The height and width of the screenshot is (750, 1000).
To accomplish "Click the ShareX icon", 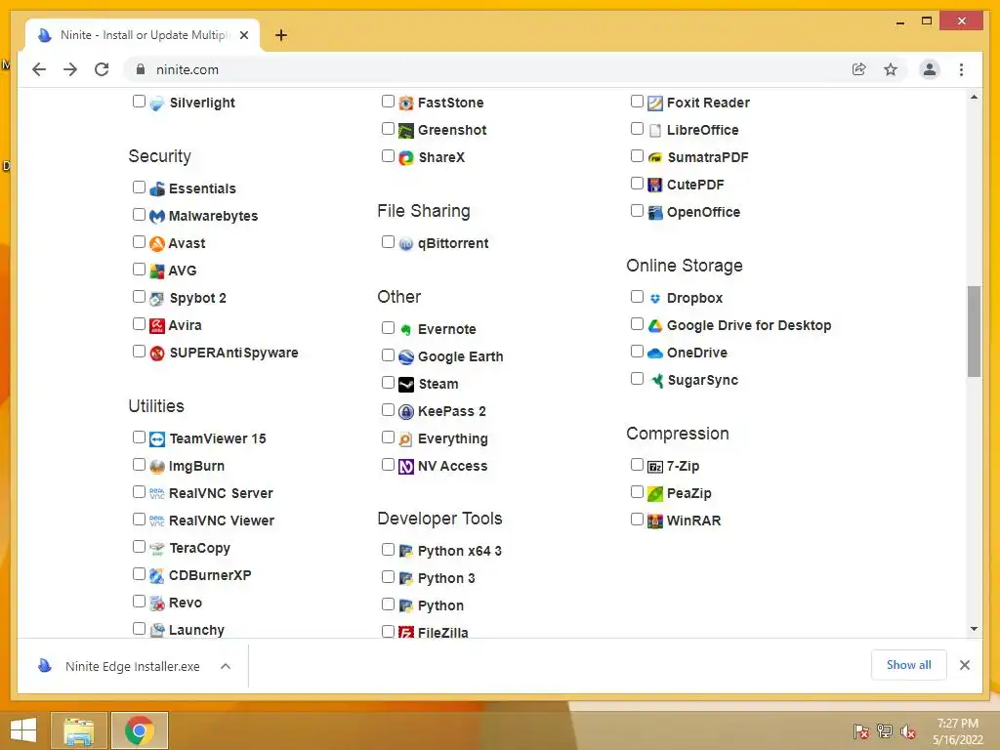I will click(x=406, y=157).
